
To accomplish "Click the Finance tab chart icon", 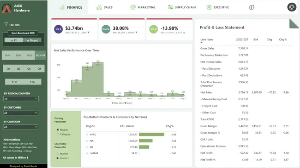I will [62, 7].
